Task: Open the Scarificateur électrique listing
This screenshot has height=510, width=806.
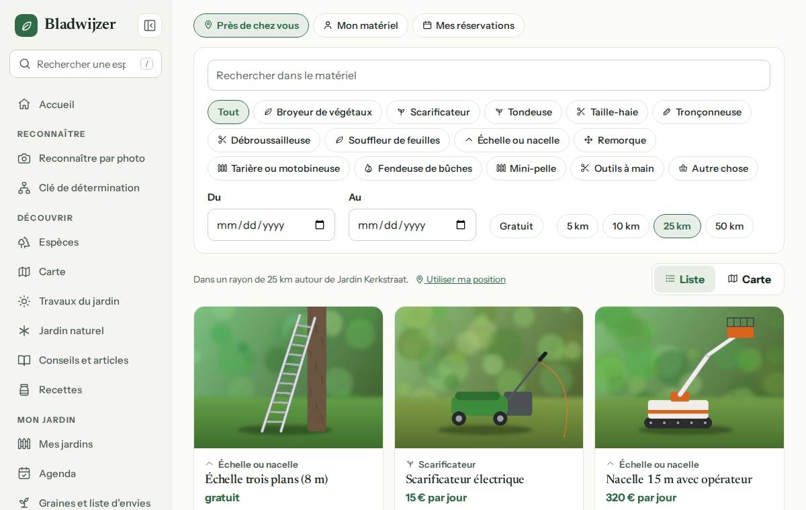Action: [465, 479]
